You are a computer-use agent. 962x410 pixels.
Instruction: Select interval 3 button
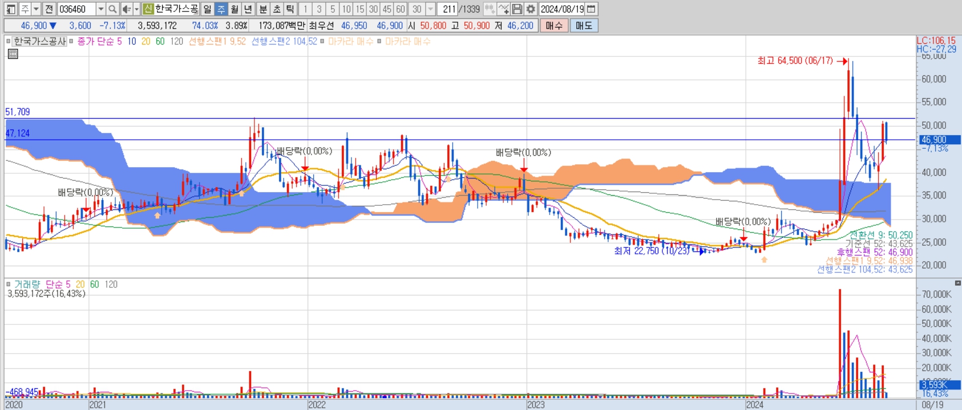tap(319, 9)
